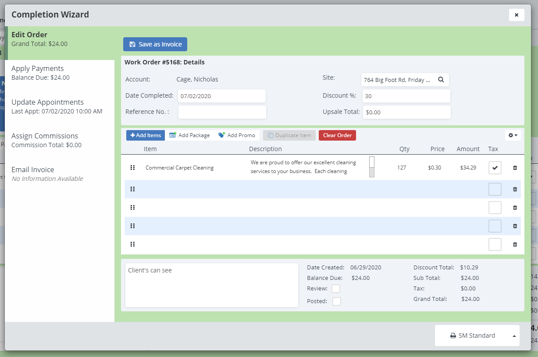Click drag handle on third item row
Image resolution: width=538 pixels, height=357 pixels.
pos(132,208)
